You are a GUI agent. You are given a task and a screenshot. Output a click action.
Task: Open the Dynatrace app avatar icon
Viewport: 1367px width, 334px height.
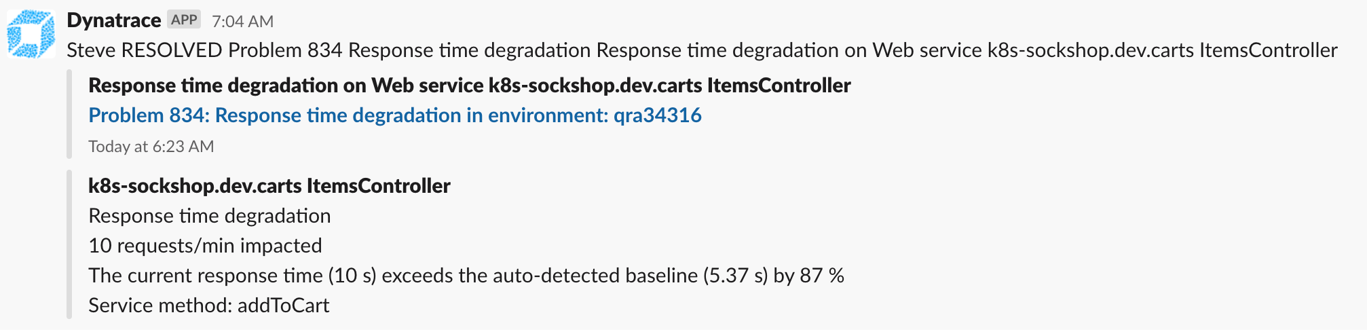pyautogui.click(x=31, y=34)
